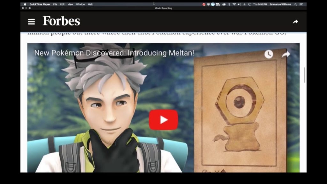Screen dimensions: 327x184
Task: Open the QuickTime Player menu
Action: tap(40, 4)
